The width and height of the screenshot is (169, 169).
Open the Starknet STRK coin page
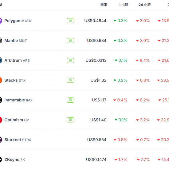coord(18,140)
